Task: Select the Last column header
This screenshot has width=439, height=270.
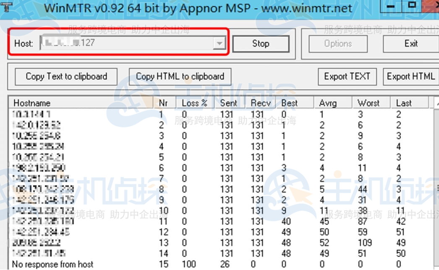Action: tap(410, 103)
